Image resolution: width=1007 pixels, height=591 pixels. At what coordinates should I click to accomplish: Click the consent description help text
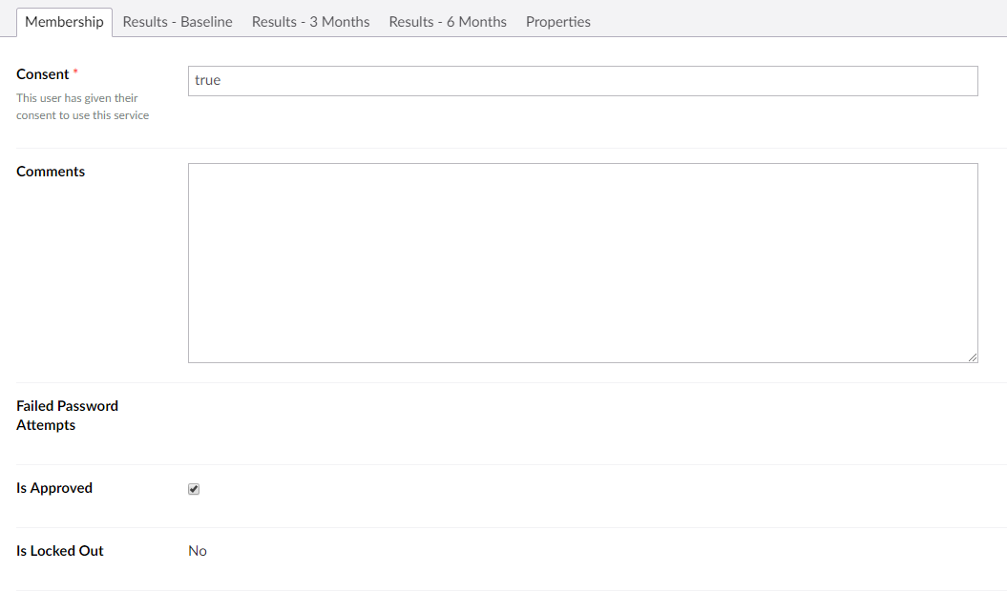click(82, 107)
